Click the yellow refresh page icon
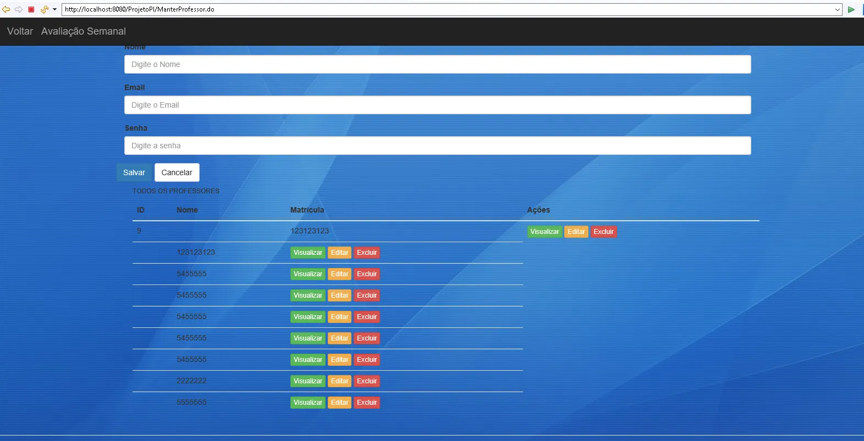 pyautogui.click(x=44, y=9)
